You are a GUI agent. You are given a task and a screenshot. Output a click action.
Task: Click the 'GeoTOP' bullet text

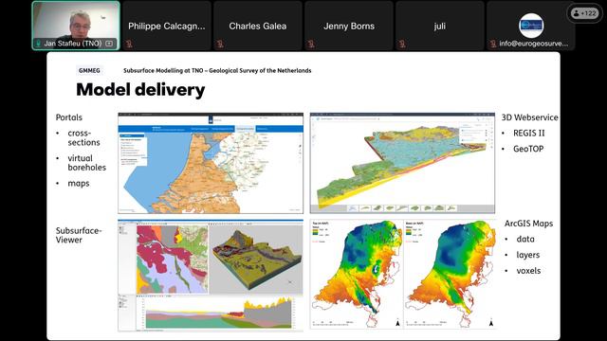point(528,149)
